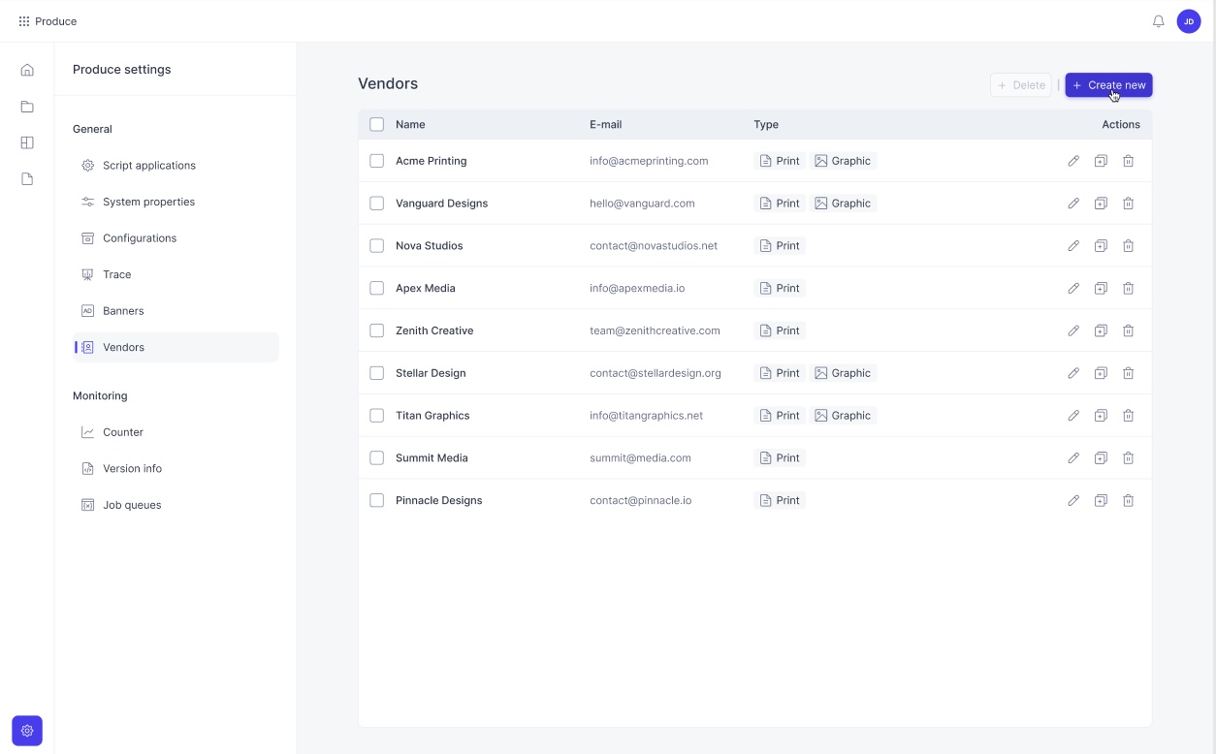Screen dimensions: 1216x754
Task: Open the layout panel icon in left rail
Action: tap(27, 142)
